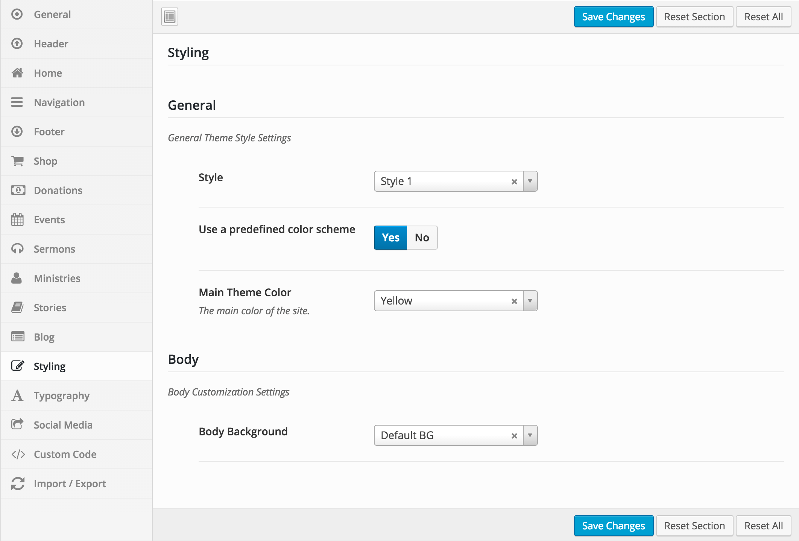Clear the Yellow theme color selection
Screen dimensions: 799x541
pos(514,301)
